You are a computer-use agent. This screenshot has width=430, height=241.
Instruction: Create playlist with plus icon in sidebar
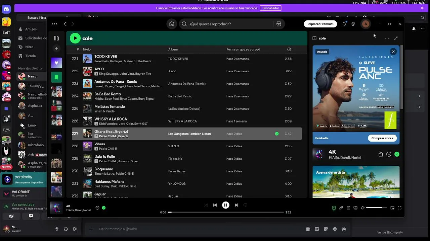click(x=56, y=49)
